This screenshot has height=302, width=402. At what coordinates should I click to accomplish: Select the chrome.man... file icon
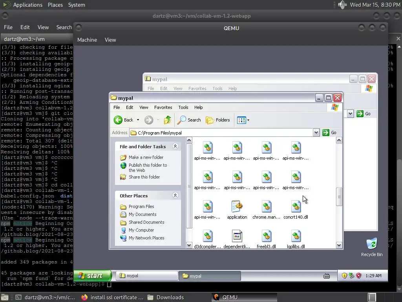tap(267, 206)
